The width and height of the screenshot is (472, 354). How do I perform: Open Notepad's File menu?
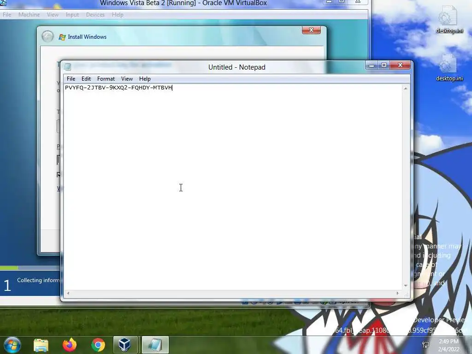(71, 79)
